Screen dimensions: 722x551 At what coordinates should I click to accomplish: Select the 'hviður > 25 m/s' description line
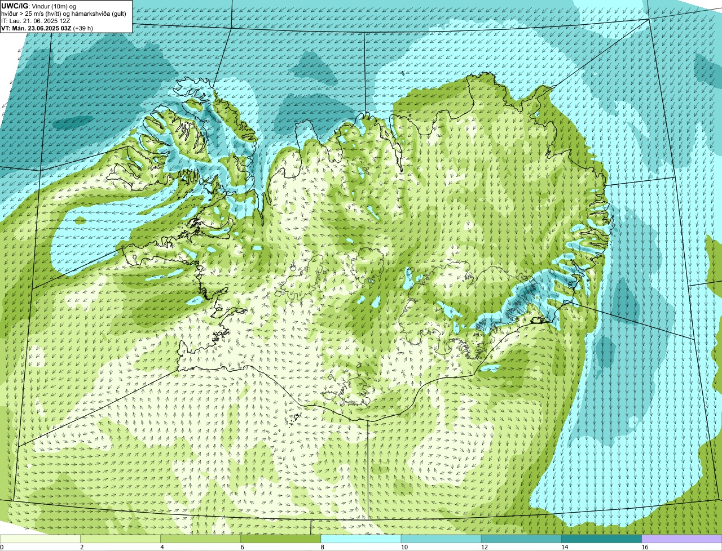pos(64,14)
